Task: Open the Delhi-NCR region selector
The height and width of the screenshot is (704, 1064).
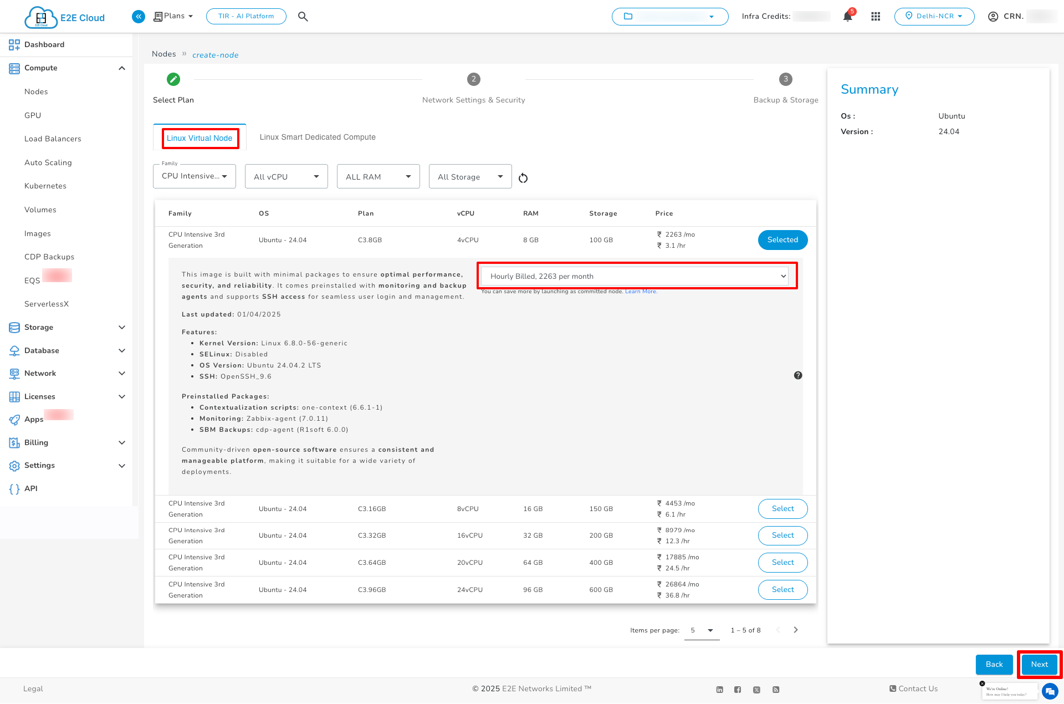Action: tap(934, 16)
